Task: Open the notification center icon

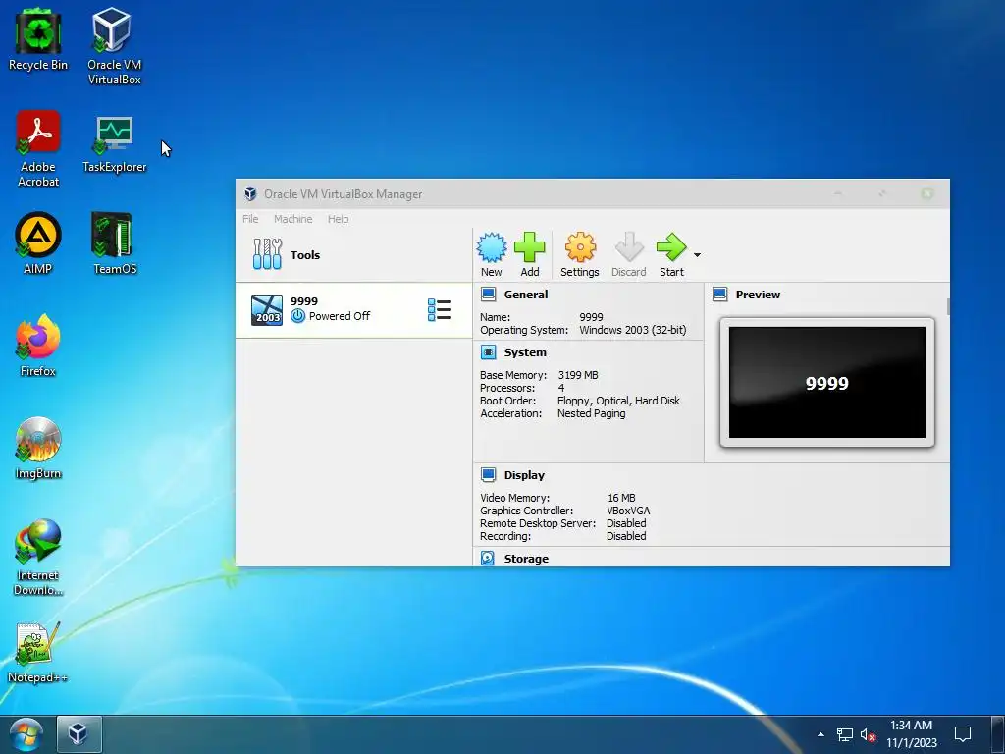Action: pyautogui.click(x=962, y=734)
